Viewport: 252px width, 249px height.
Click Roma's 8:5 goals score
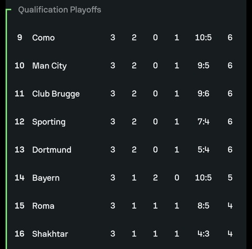tap(203, 205)
